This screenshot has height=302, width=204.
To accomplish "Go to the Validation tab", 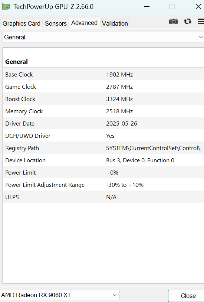I will pyautogui.click(x=115, y=23).
